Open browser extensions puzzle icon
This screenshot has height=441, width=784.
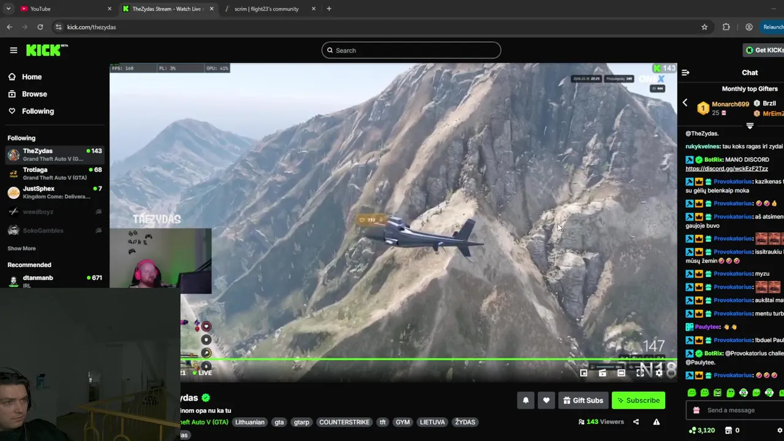[726, 27]
